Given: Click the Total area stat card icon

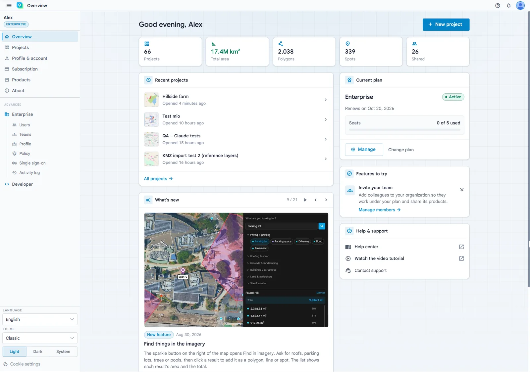Looking at the screenshot, I should [x=214, y=44].
